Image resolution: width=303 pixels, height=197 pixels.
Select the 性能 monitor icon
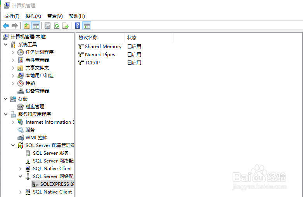[21, 83]
